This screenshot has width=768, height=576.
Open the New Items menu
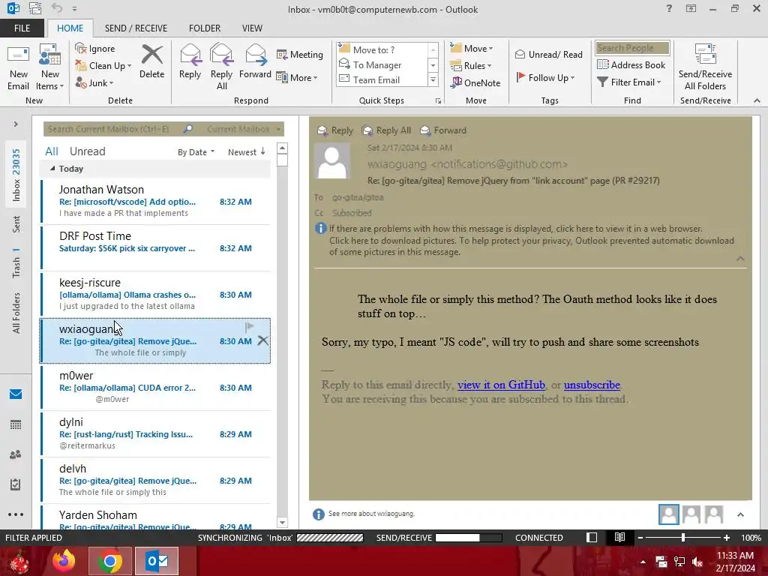(50, 67)
